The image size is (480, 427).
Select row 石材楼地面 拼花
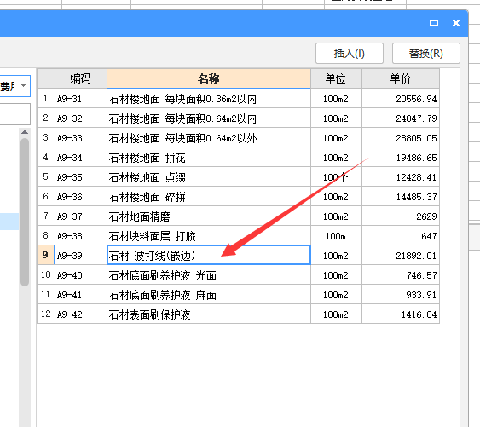(209, 158)
